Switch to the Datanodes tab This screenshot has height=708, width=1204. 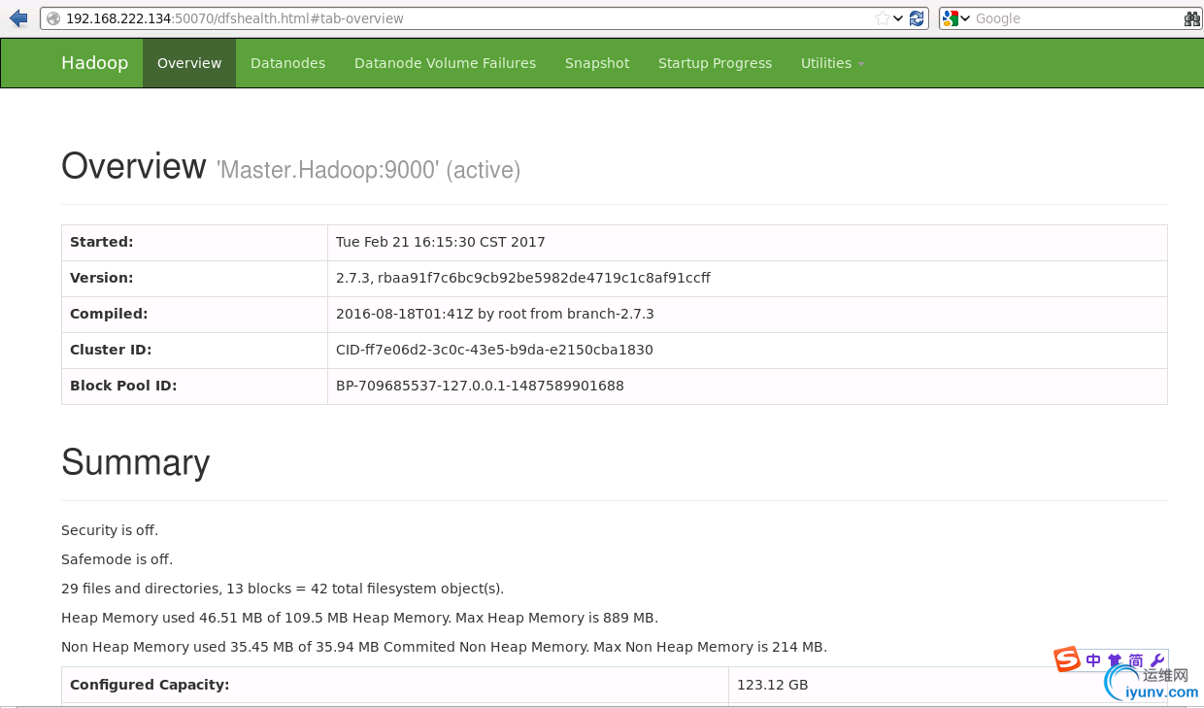point(287,63)
